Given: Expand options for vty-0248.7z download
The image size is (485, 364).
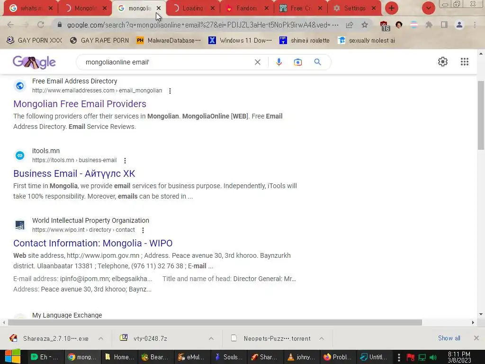Looking at the screenshot, I should [x=211, y=338].
